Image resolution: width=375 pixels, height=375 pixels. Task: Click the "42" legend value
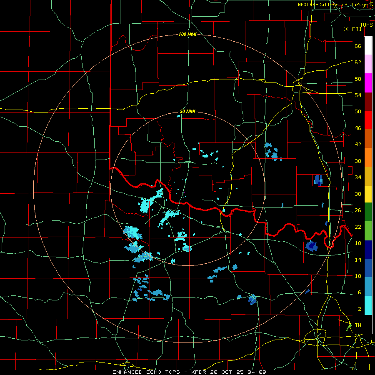pyautogui.click(x=358, y=145)
